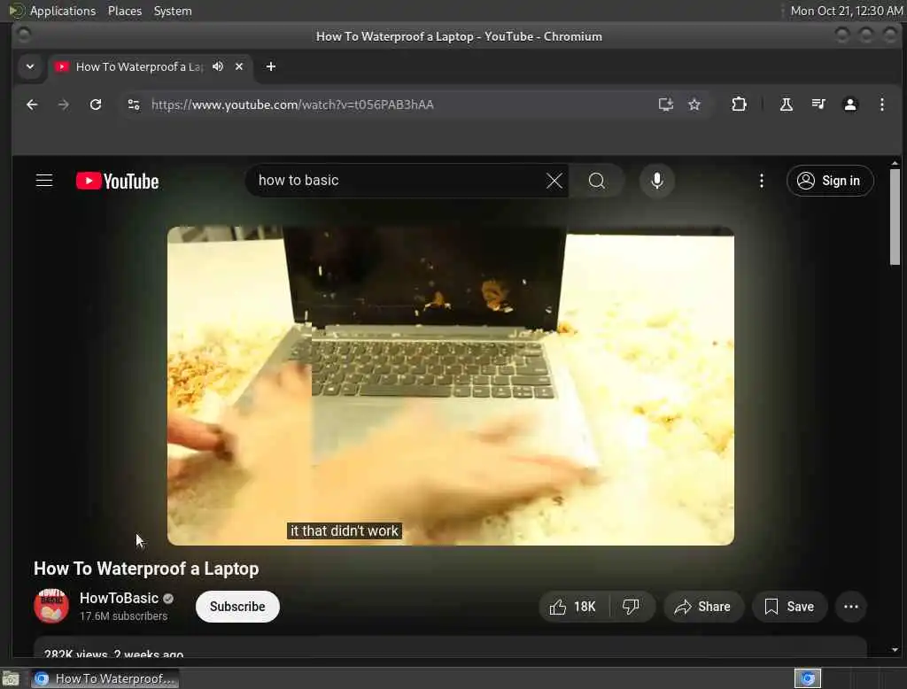Save the video to a playlist

(789, 607)
